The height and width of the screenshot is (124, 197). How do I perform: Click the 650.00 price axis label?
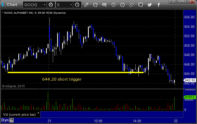tap(189, 45)
